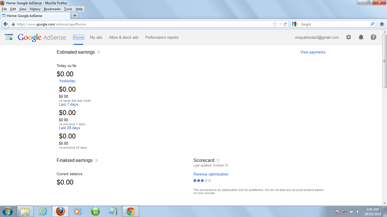The image size is (387, 217).
Task: Click the network tray icon
Action: [345, 212]
